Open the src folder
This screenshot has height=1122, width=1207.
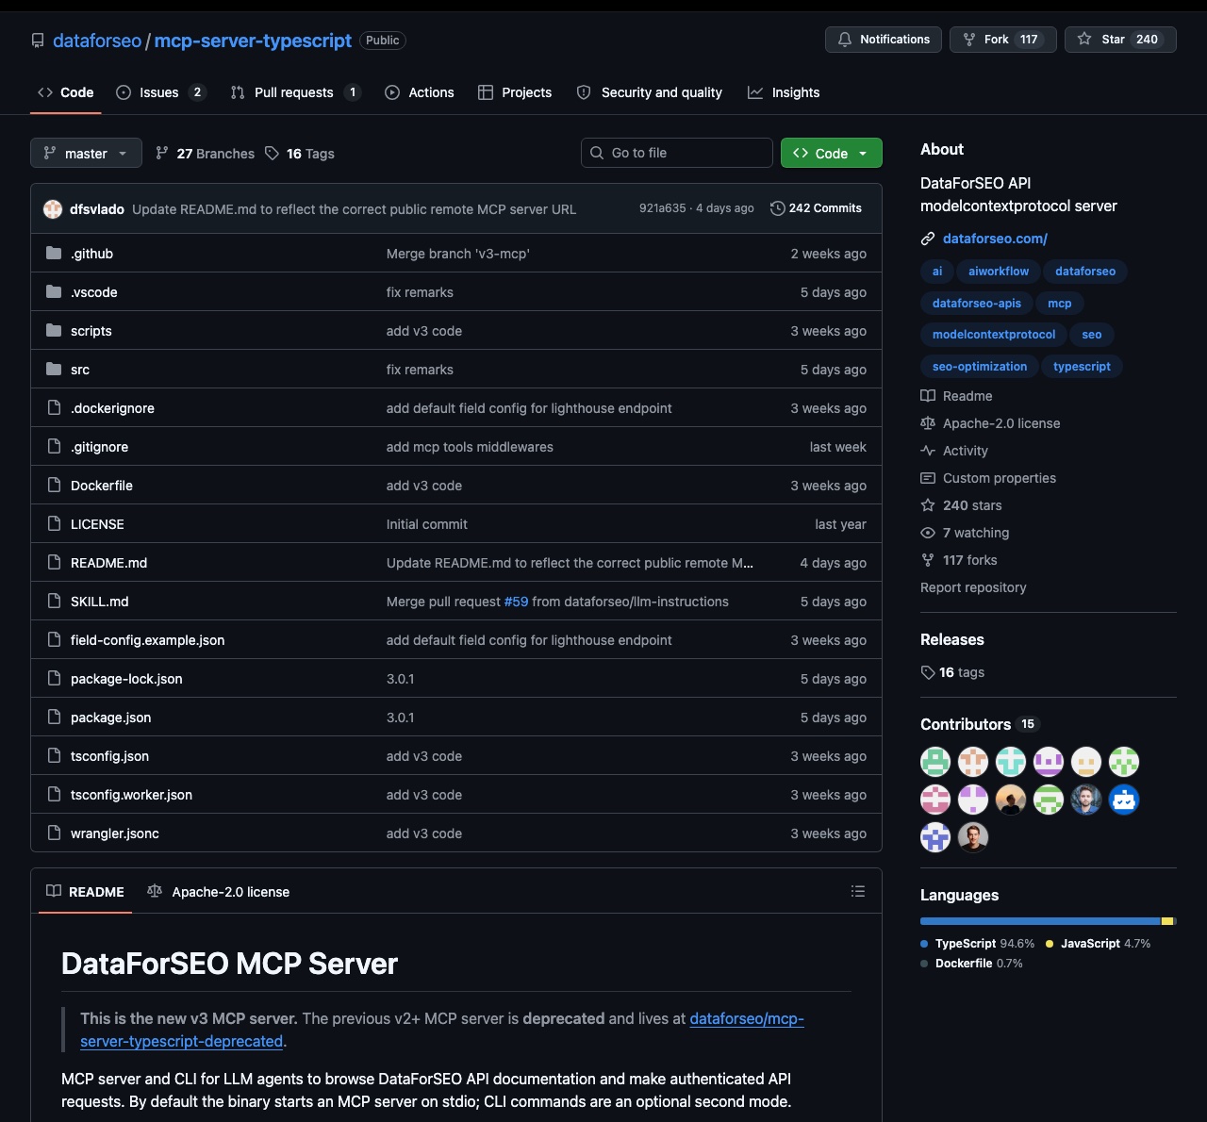coord(80,370)
